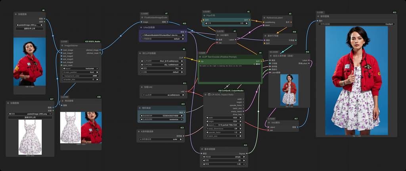406x171 pixels.
Task: Collapse the VAE编码 node title dot
Action: [x=218, y=35]
